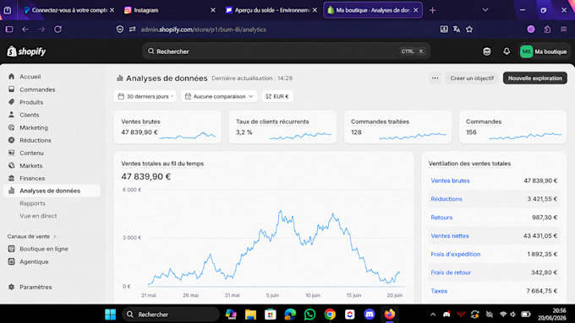
Task: Open the Commandes traitées metric card
Action: point(398,127)
